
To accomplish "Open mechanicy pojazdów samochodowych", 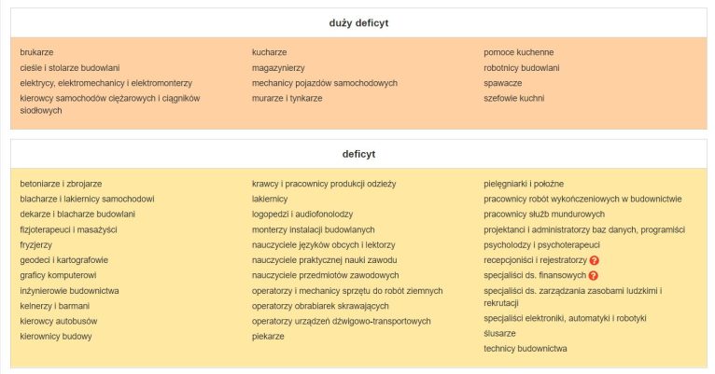I will click(x=324, y=83).
